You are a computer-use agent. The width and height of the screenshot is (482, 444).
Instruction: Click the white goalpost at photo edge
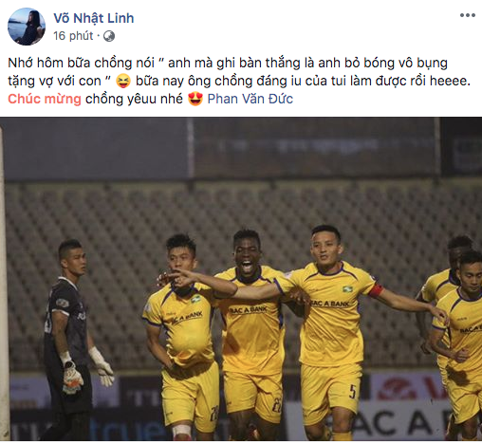point(4,282)
